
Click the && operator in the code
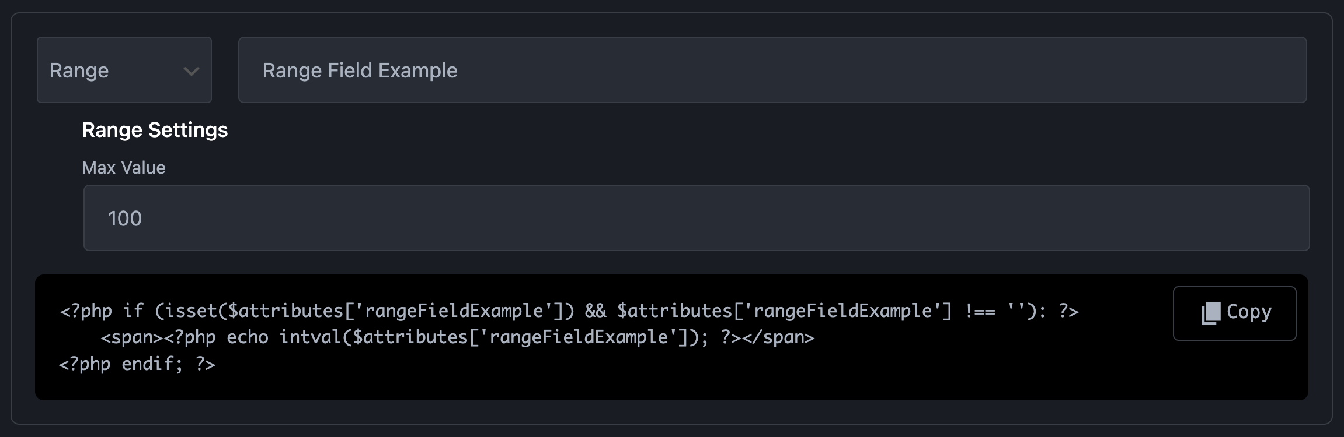[596, 311]
